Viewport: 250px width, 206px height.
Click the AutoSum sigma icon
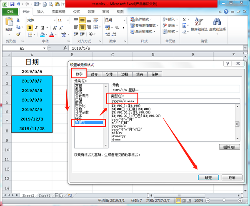pyautogui.click(x=184, y=19)
